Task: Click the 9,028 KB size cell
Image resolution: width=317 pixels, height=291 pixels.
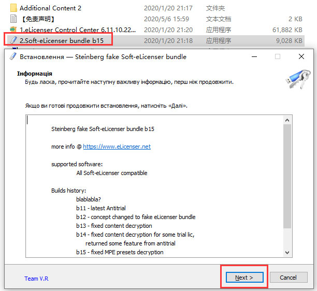Action: [x=289, y=40]
